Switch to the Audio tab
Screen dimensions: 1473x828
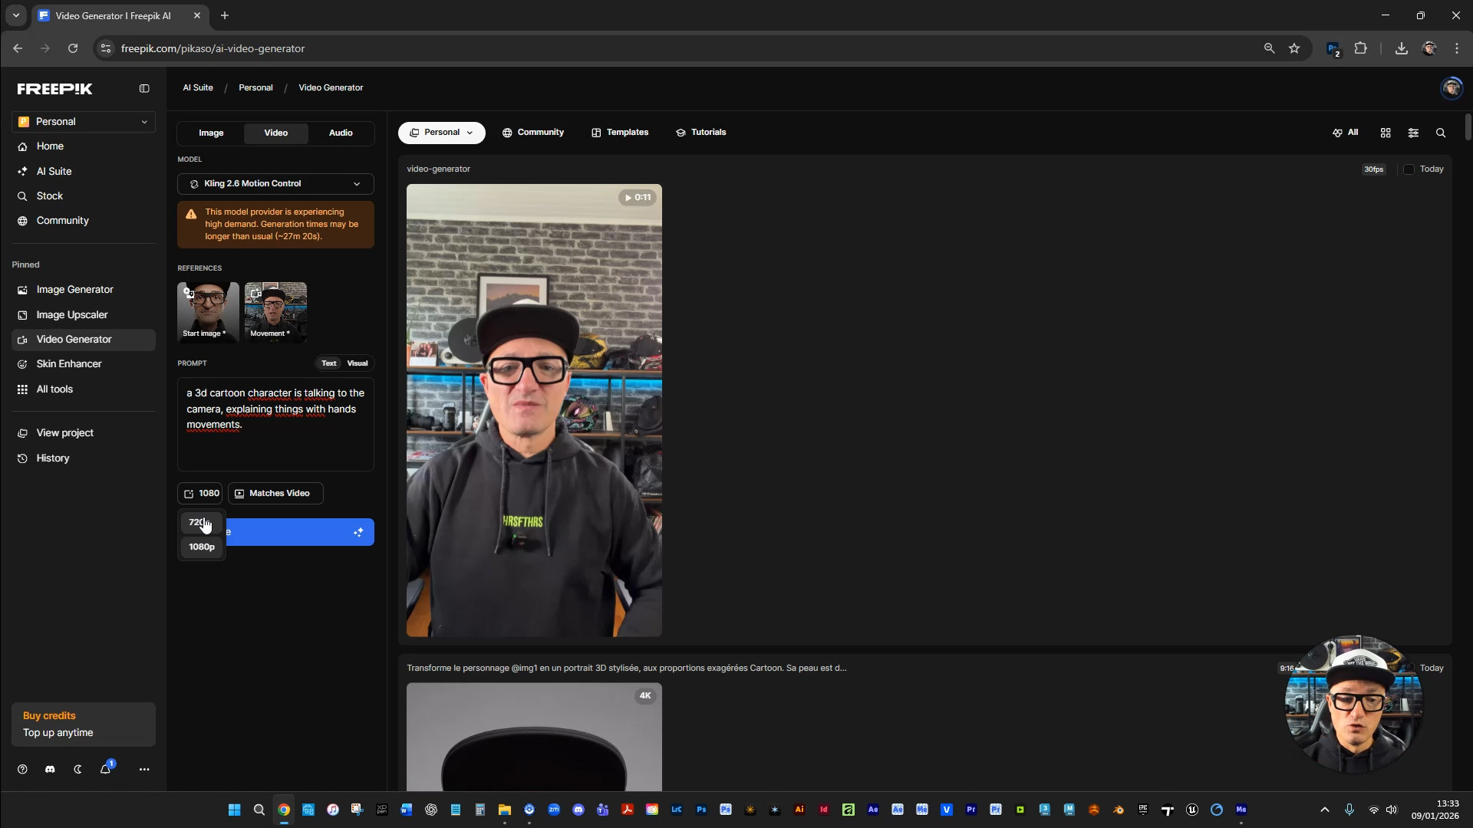click(x=341, y=133)
